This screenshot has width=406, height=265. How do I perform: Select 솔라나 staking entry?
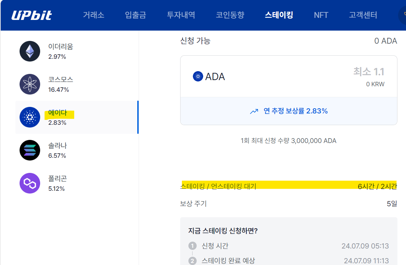77,150
